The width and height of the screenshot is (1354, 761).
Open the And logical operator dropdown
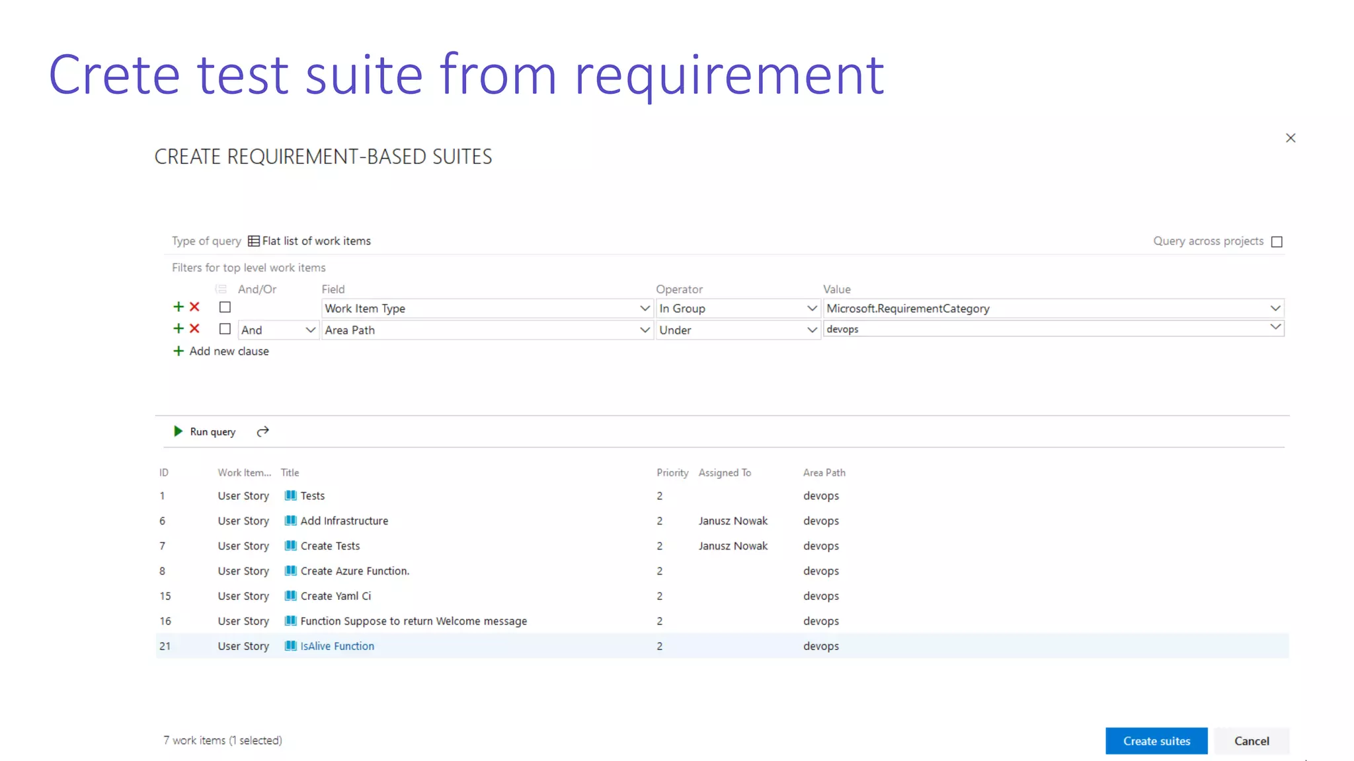[278, 330]
